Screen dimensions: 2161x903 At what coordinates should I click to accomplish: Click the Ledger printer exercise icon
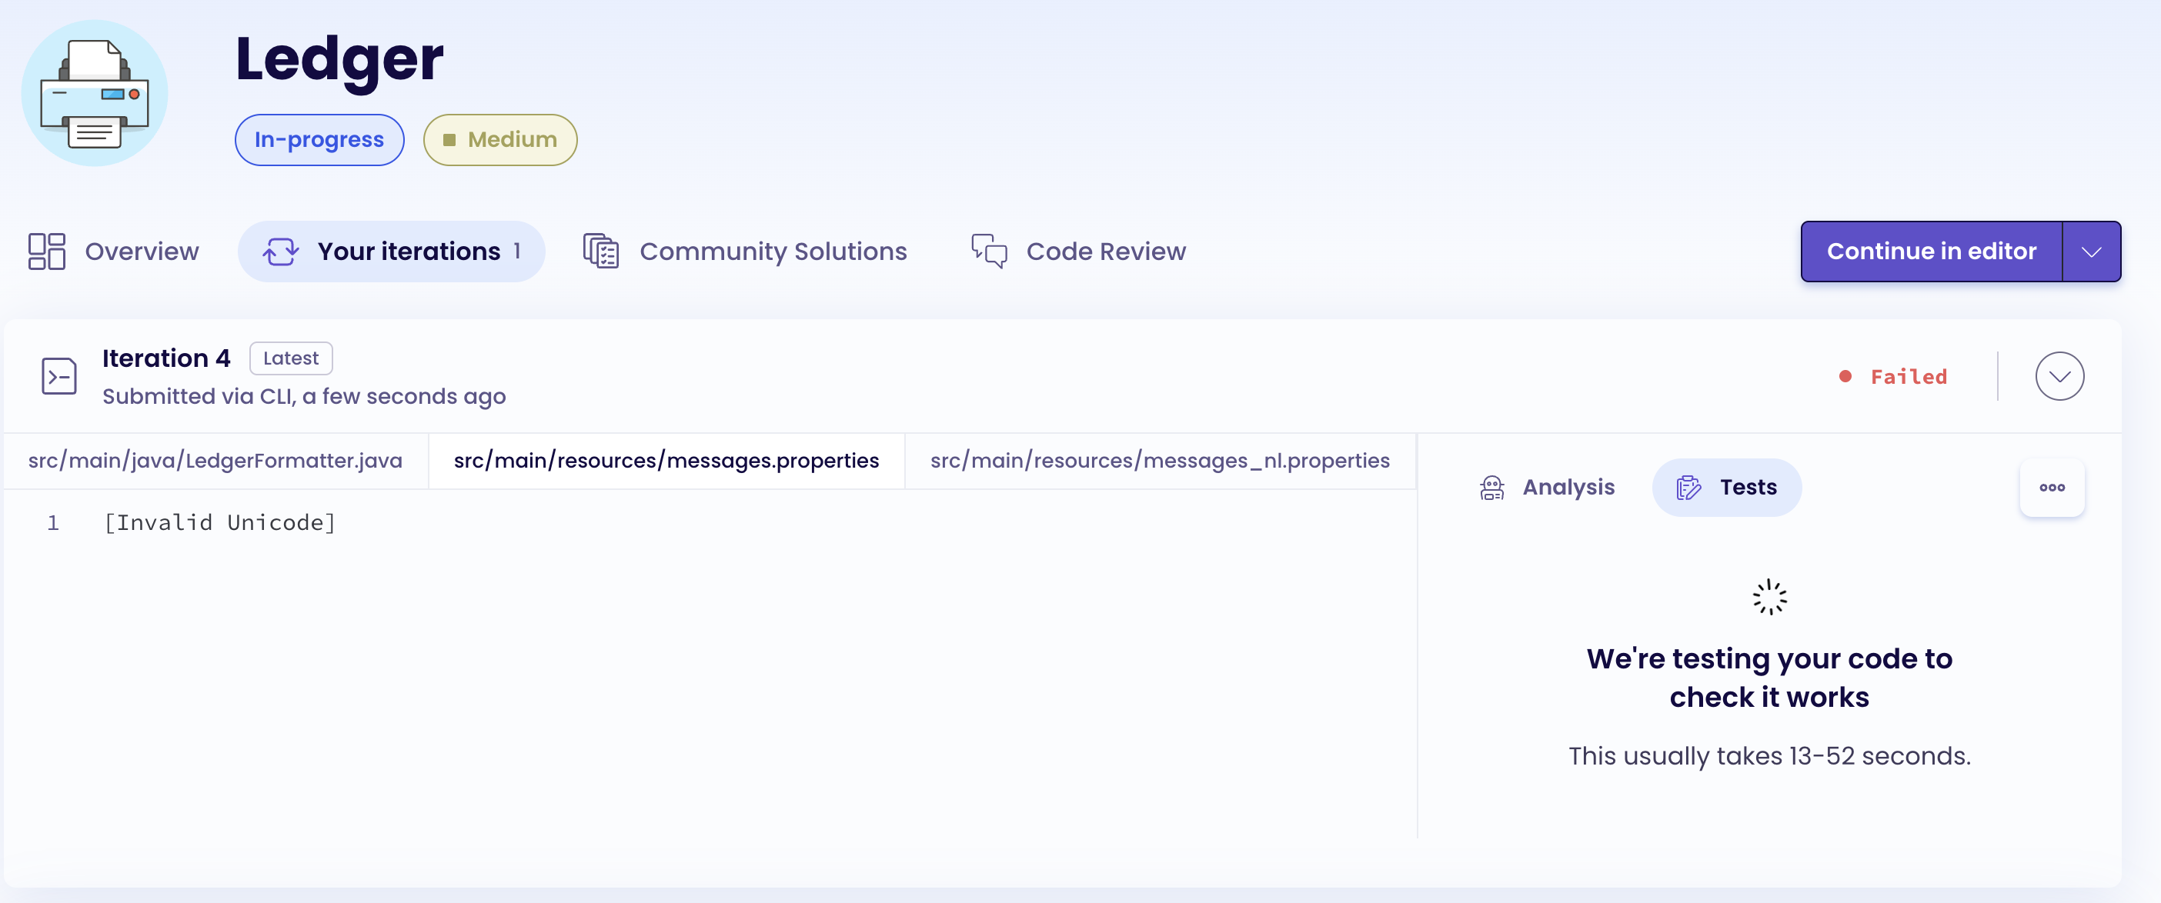[x=94, y=94]
